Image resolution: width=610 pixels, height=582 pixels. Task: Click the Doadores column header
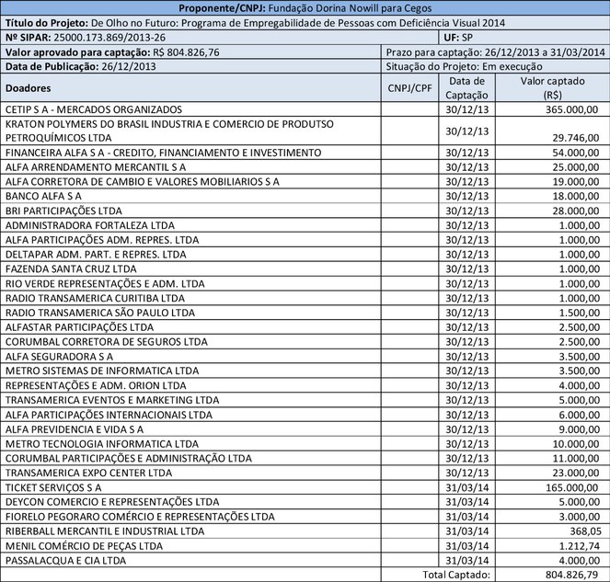29,87
